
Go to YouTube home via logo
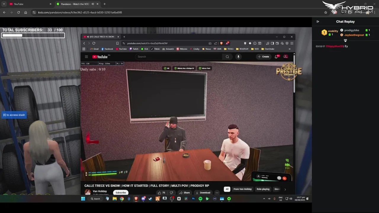tap(100, 57)
